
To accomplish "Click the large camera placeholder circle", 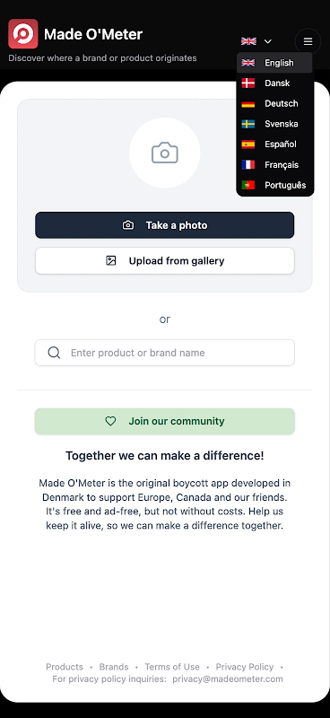I will coord(165,153).
